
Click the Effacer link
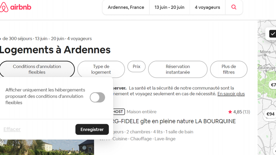(x=12, y=129)
